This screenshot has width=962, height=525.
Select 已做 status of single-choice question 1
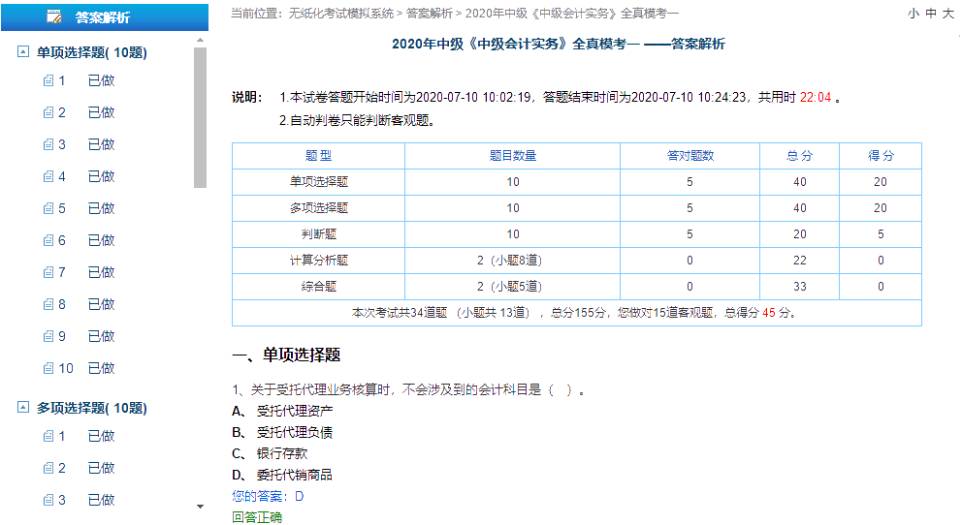point(101,80)
